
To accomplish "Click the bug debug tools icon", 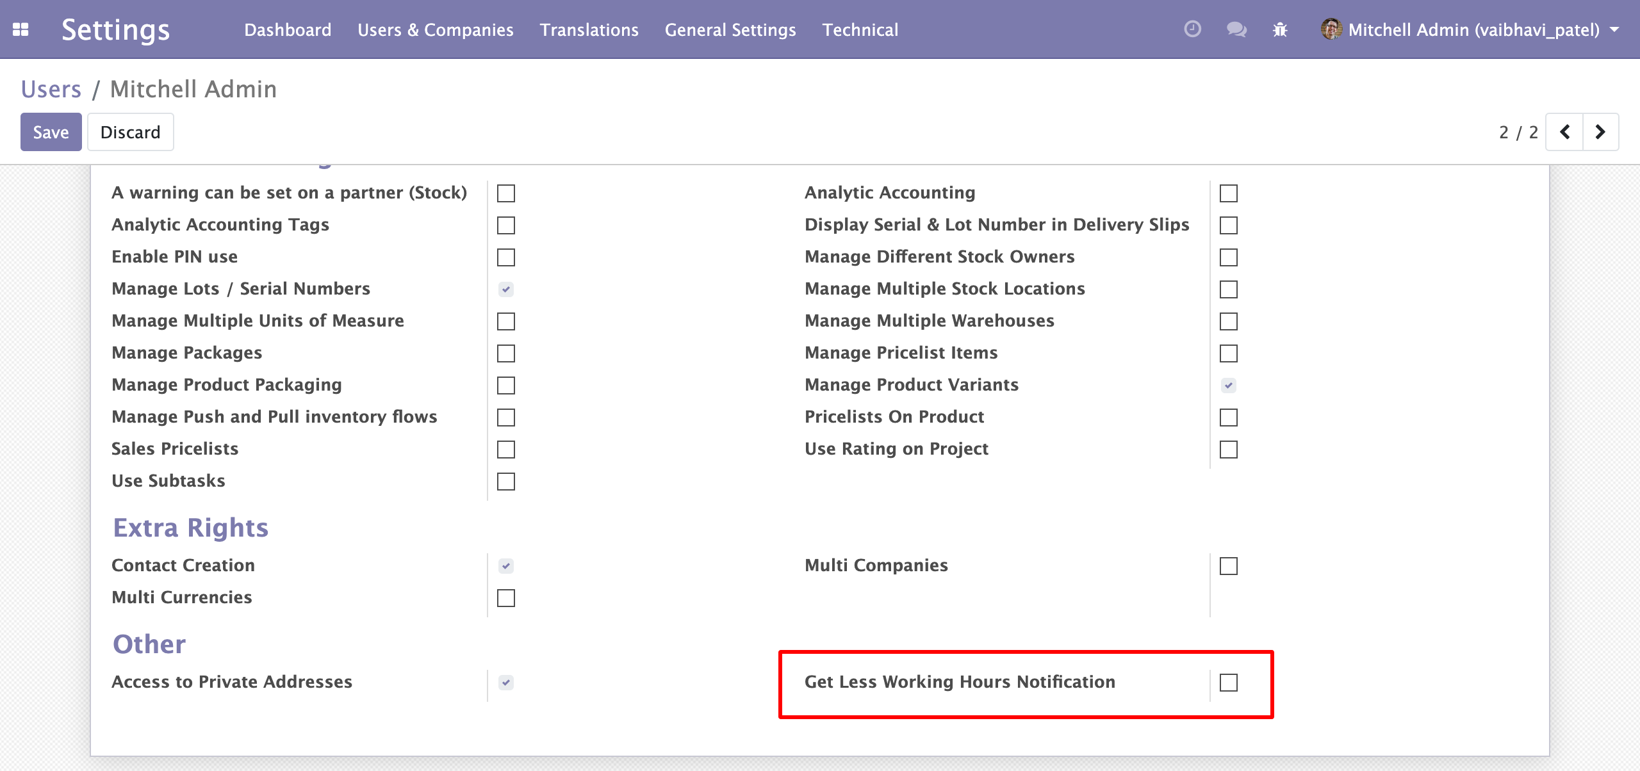I will (x=1280, y=29).
